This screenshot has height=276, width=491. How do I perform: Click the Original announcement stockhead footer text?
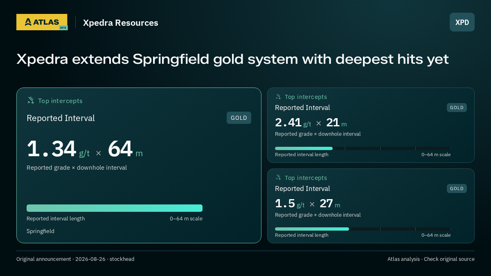(x=75, y=259)
